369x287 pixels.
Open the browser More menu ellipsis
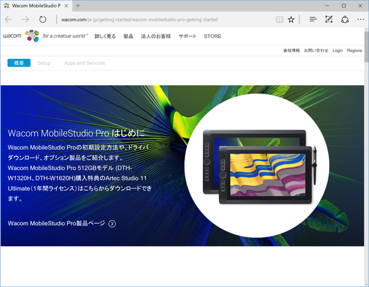(361, 20)
